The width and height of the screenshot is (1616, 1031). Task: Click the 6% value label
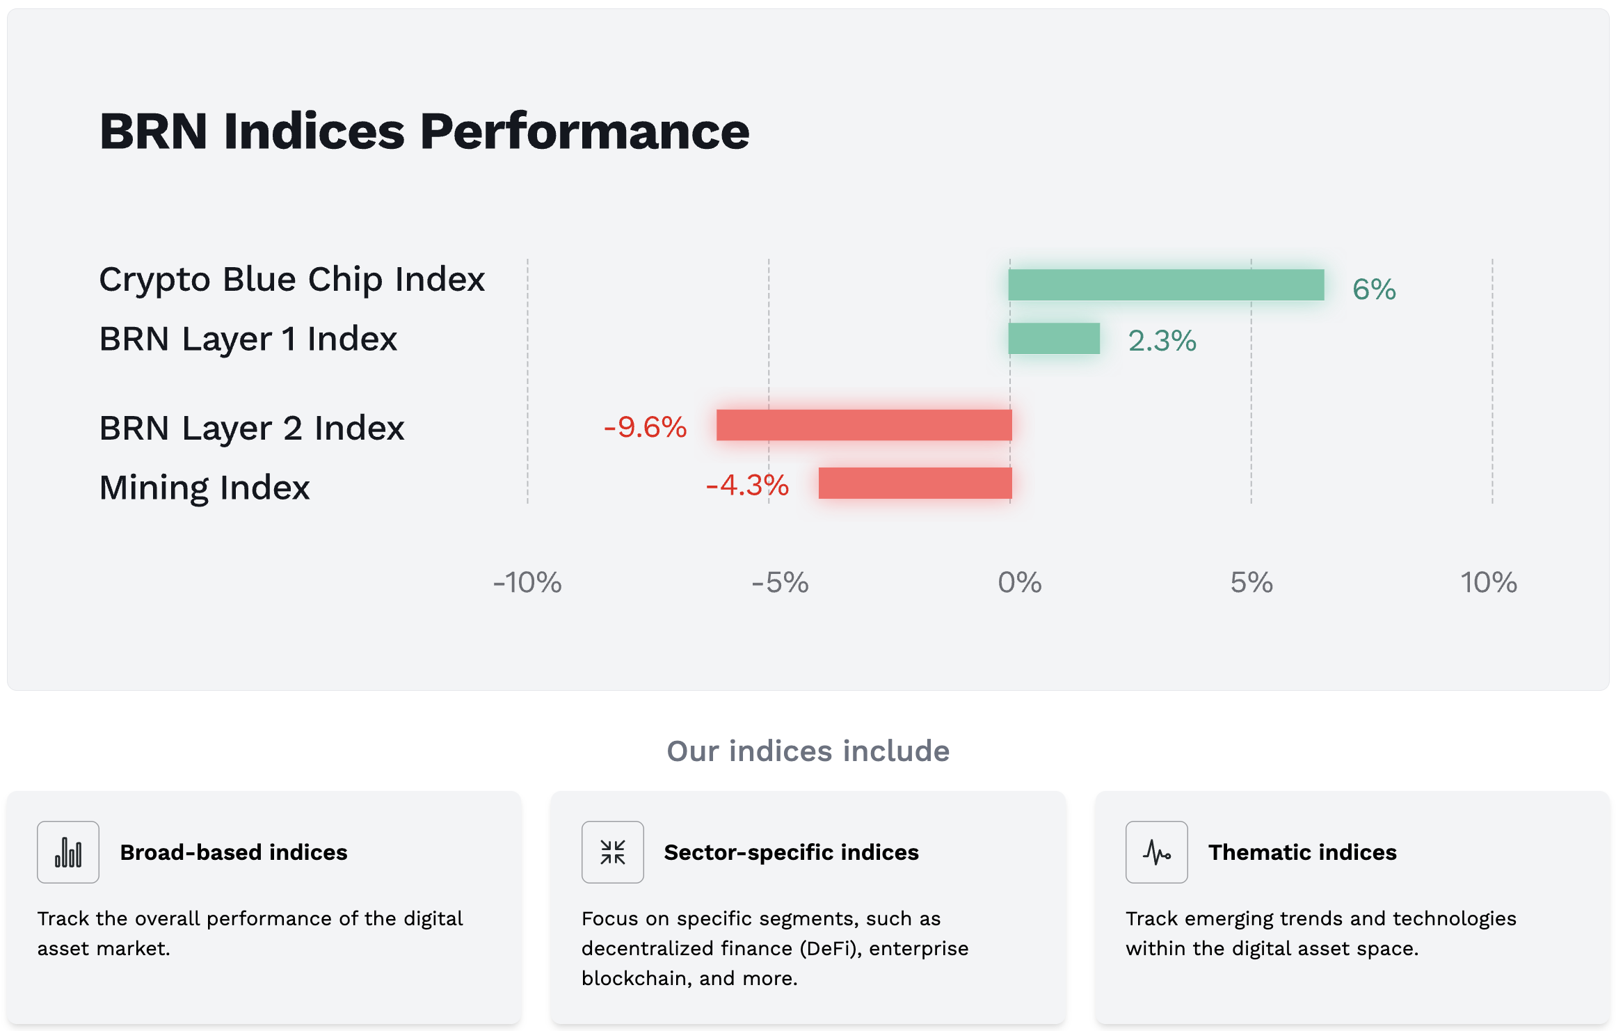[1374, 289]
